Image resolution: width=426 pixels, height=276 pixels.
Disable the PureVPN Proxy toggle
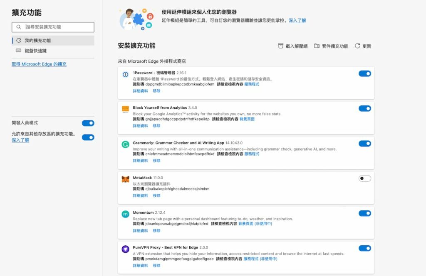tap(364, 248)
